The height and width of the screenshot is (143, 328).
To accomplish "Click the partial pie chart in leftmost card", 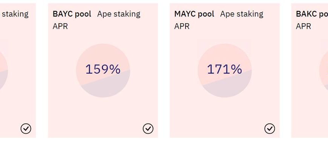I will click(x=4, y=70).
